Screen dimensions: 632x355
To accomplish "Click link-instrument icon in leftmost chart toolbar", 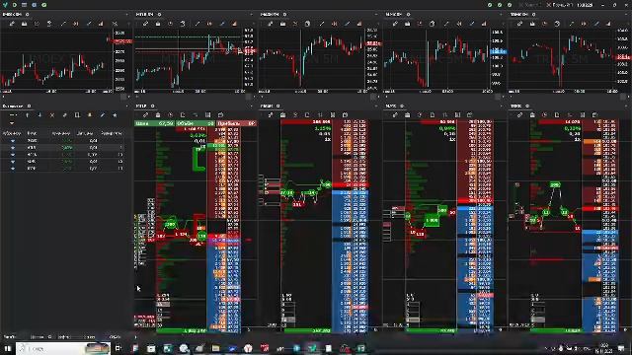I will tap(12, 24).
